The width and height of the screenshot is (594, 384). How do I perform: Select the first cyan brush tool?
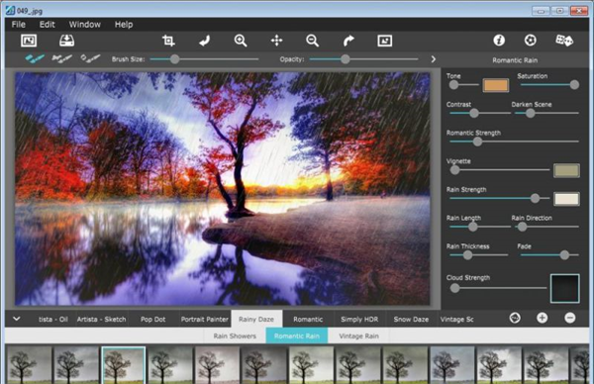tap(35, 58)
